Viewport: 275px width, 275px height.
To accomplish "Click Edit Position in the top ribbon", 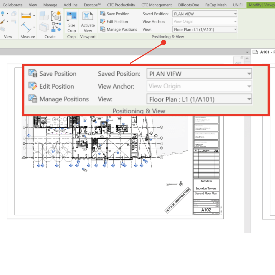I will (x=114, y=22).
